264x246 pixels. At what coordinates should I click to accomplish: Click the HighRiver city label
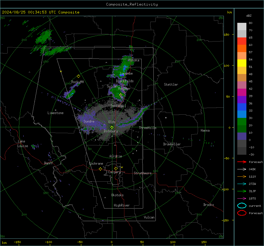122,205
